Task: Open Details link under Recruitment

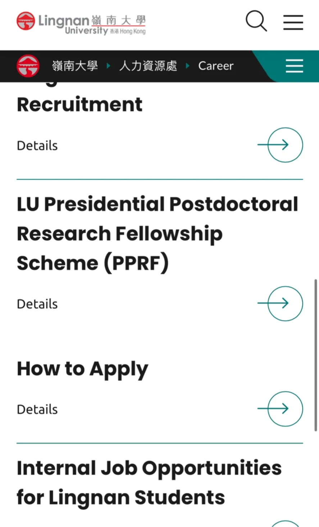Action: pos(37,146)
